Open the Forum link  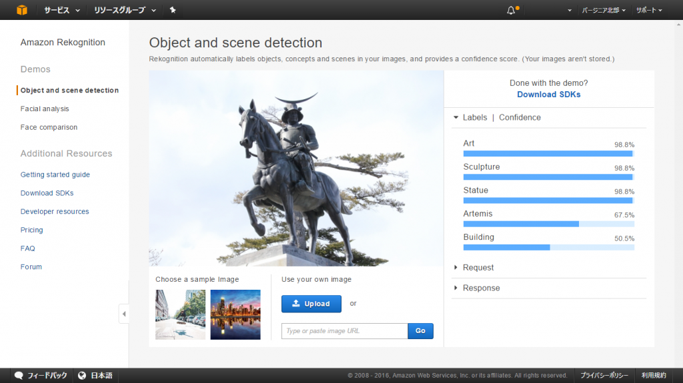pos(31,267)
